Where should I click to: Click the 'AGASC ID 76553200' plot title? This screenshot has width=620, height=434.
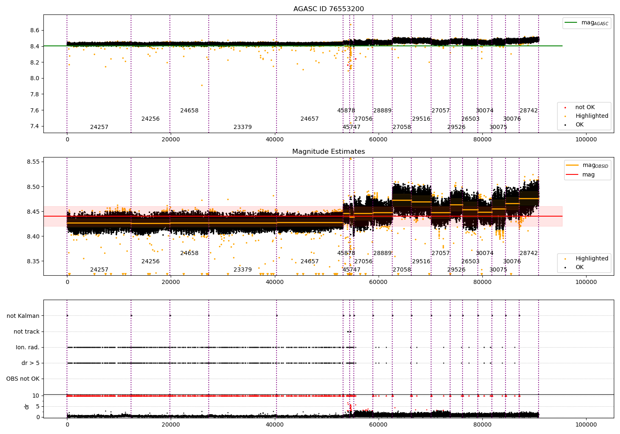click(x=329, y=9)
